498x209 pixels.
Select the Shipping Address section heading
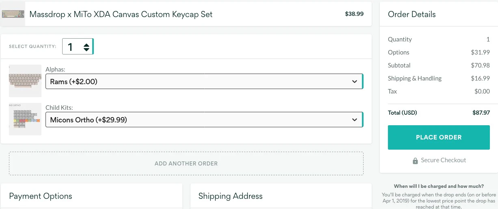point(230,196)
